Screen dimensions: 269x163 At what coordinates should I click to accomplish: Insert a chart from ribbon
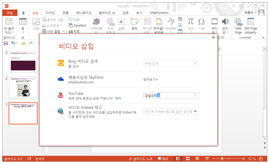(74, 31)
